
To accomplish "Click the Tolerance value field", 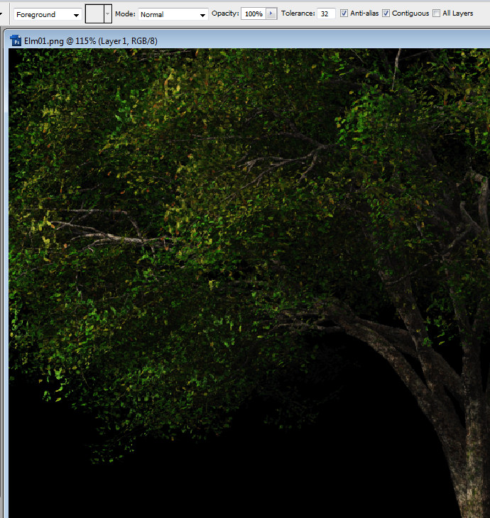I will tap(326, 14).
